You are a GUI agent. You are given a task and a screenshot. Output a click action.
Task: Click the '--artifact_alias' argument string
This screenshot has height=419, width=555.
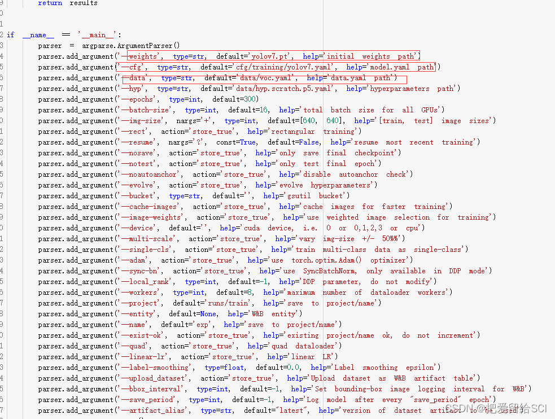click(x=153, y=411)
